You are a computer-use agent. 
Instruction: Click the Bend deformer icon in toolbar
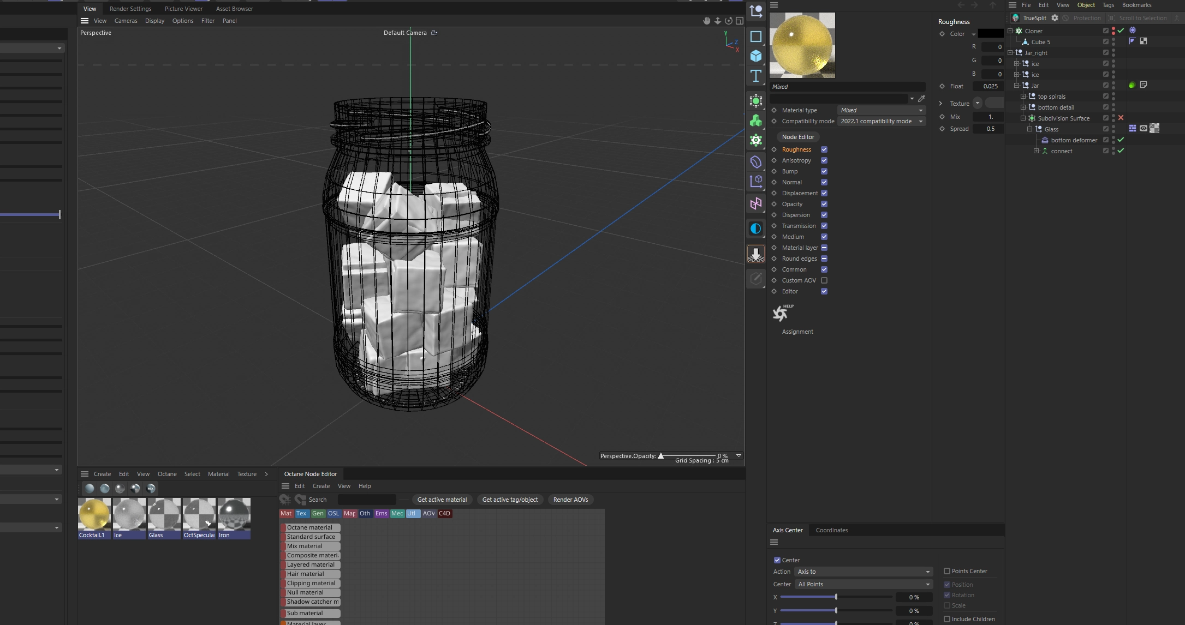point(756,162)
